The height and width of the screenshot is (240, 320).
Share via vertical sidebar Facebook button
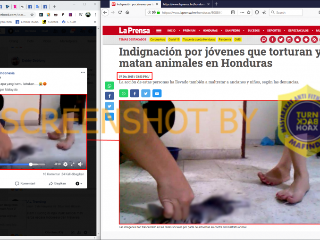[109, 96]
